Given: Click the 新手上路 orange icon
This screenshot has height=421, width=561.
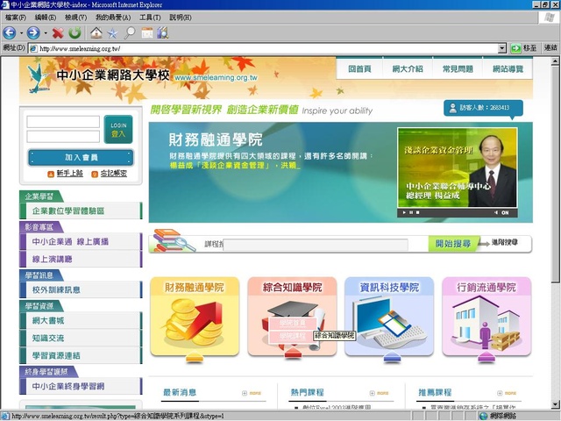Looking at the screenshot, I should [x=51, y=174].
